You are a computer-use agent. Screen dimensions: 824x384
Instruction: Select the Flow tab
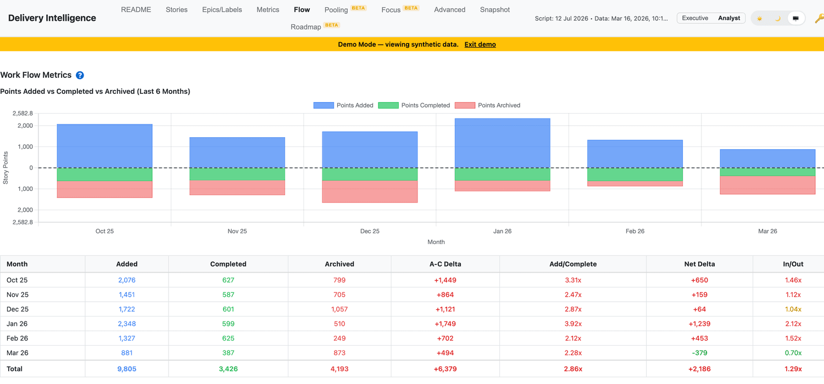click(x=302, y=10)
